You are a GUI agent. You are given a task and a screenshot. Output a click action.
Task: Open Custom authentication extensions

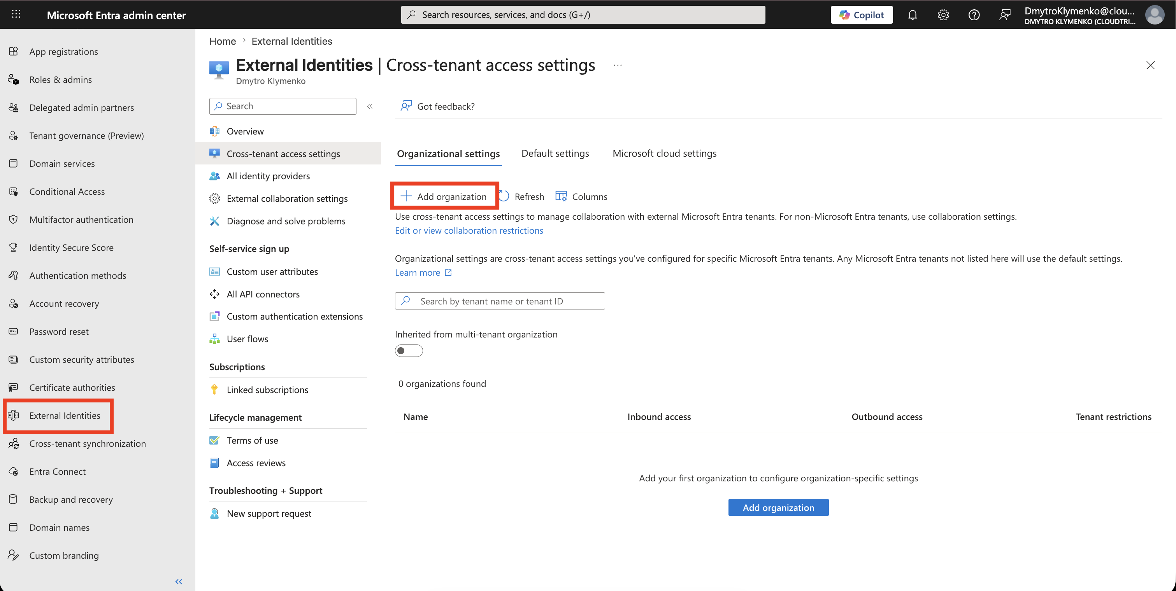[295, 316]
